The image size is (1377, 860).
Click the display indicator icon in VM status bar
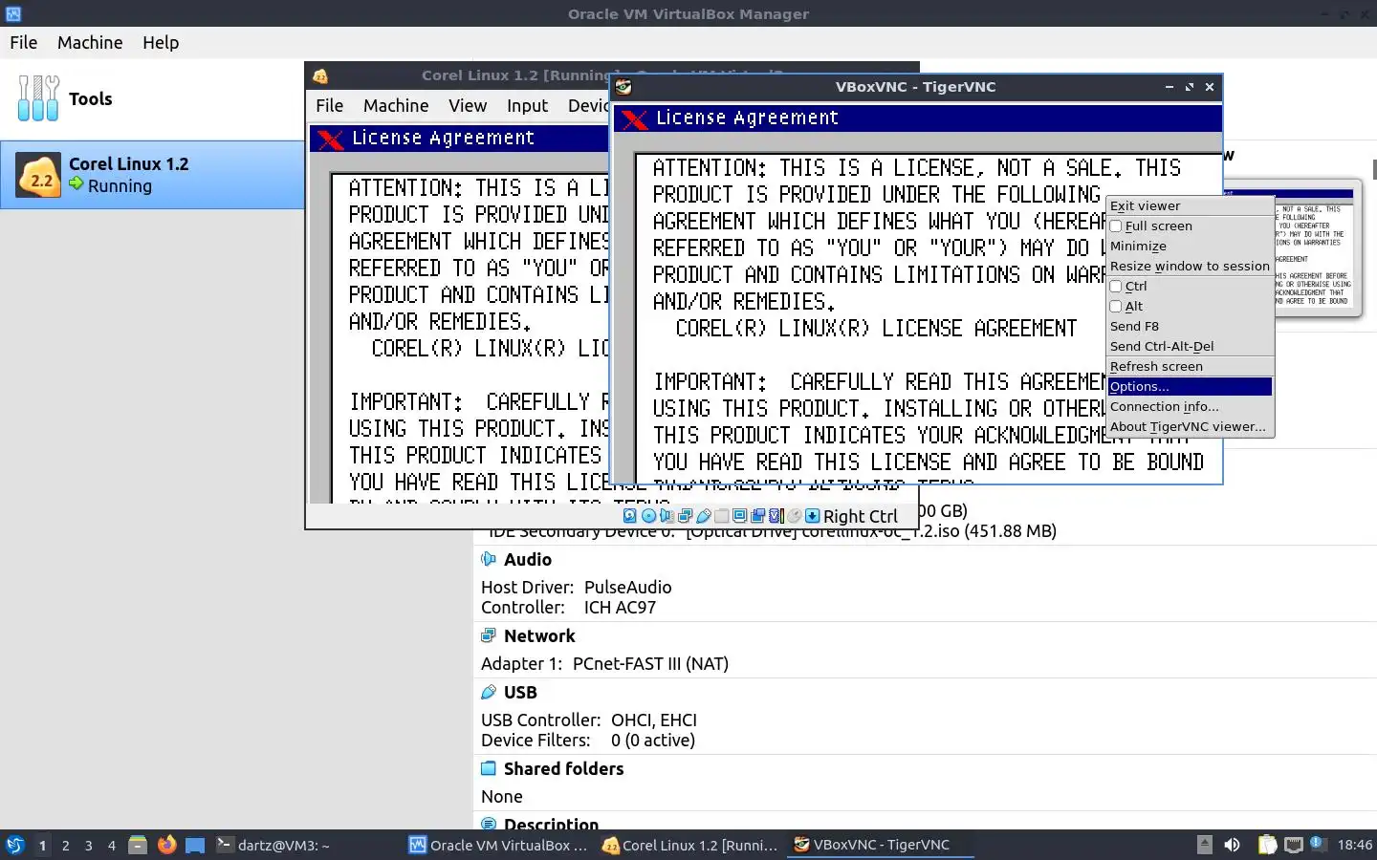tap(739, 516)
